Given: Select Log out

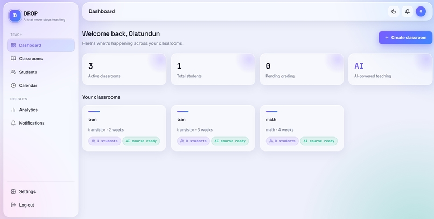Looking at the screenshot, I should [41, 205].
